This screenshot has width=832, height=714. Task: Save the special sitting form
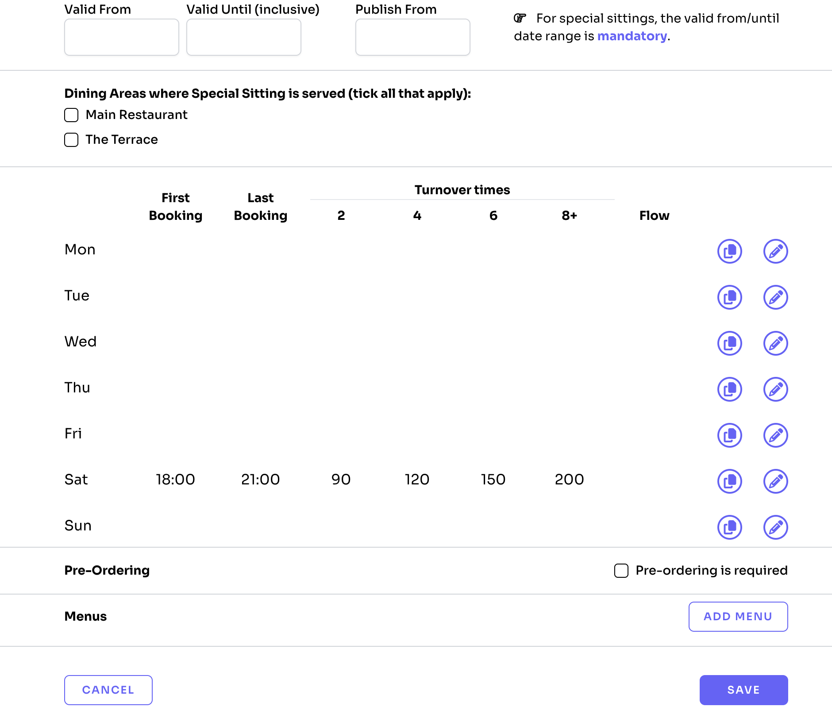click(743, 690)
